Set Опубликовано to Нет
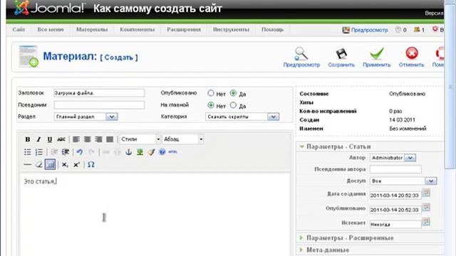 211,93
